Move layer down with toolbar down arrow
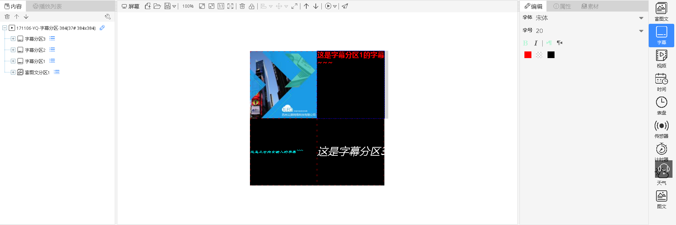 pos(316,6)
